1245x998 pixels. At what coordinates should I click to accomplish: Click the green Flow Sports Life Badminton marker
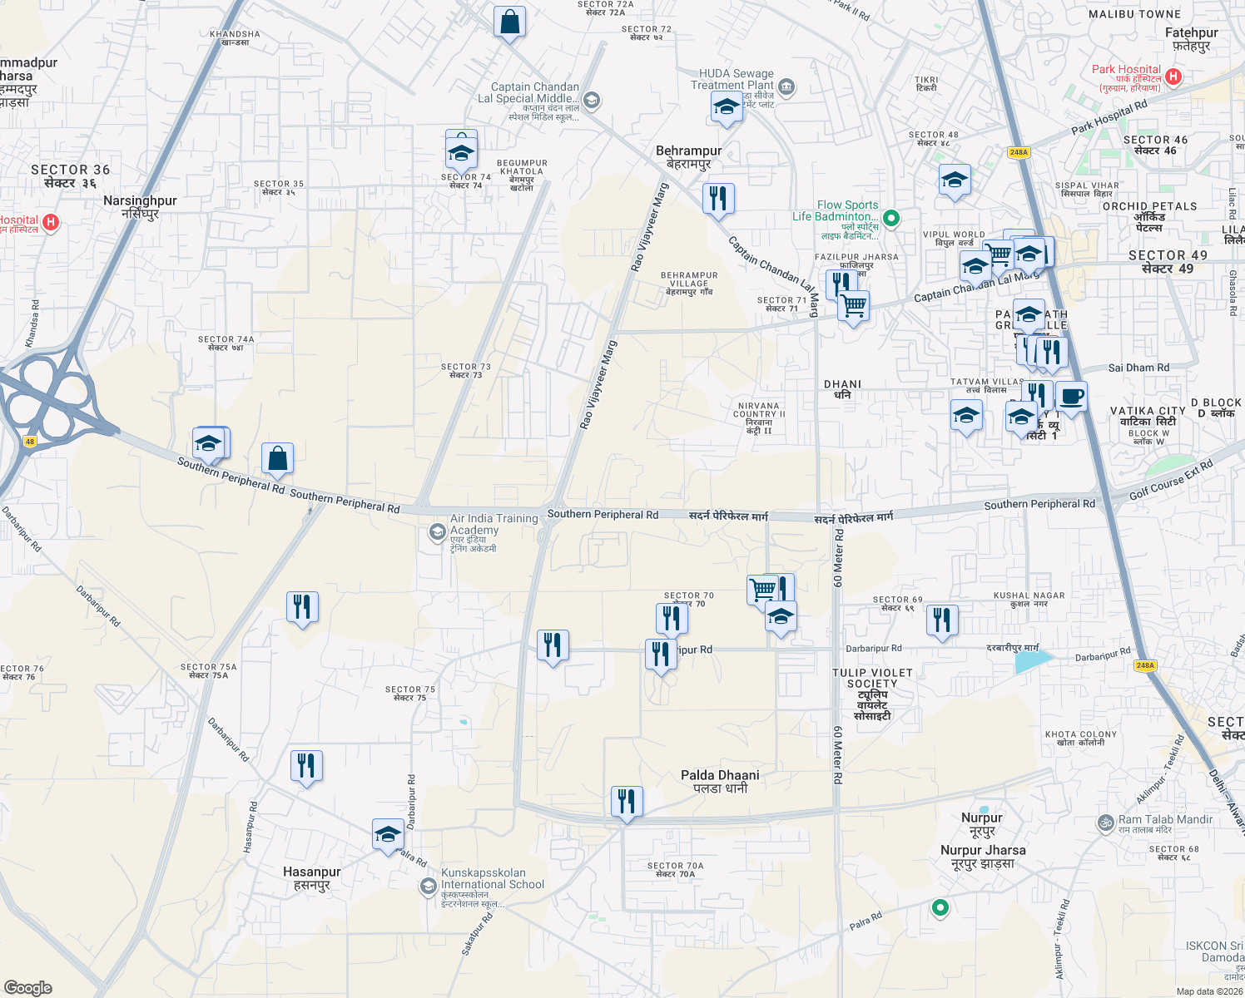point(890,220)
